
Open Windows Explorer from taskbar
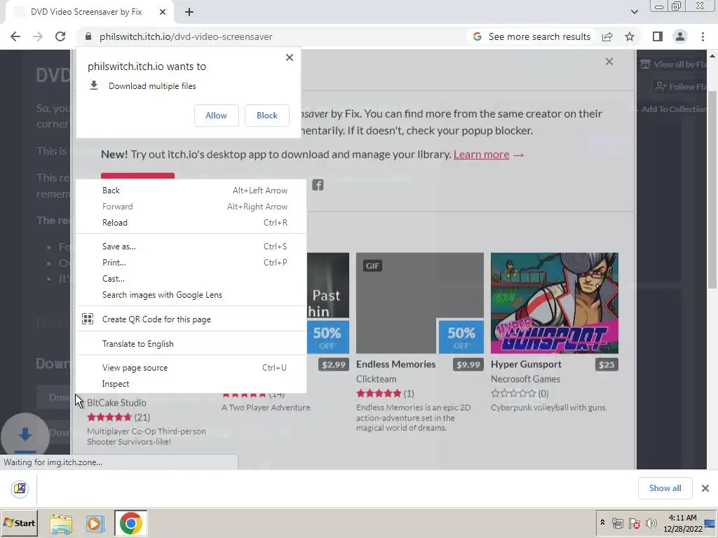(61, 523)
